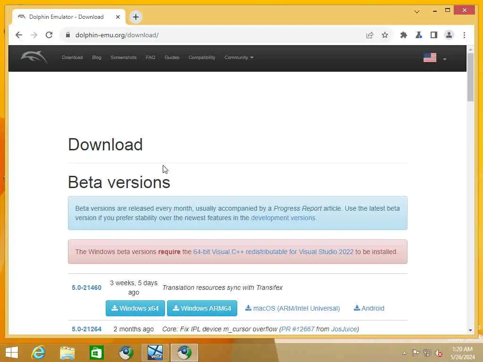
Task: Click the muted volume tray icon
Action: tap(438, 353)
